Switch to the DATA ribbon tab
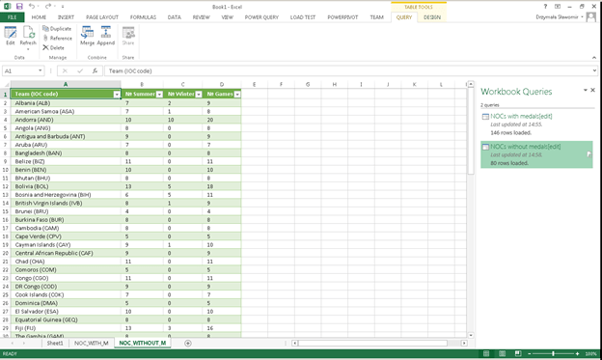602x360 pixels. (174, 17)
